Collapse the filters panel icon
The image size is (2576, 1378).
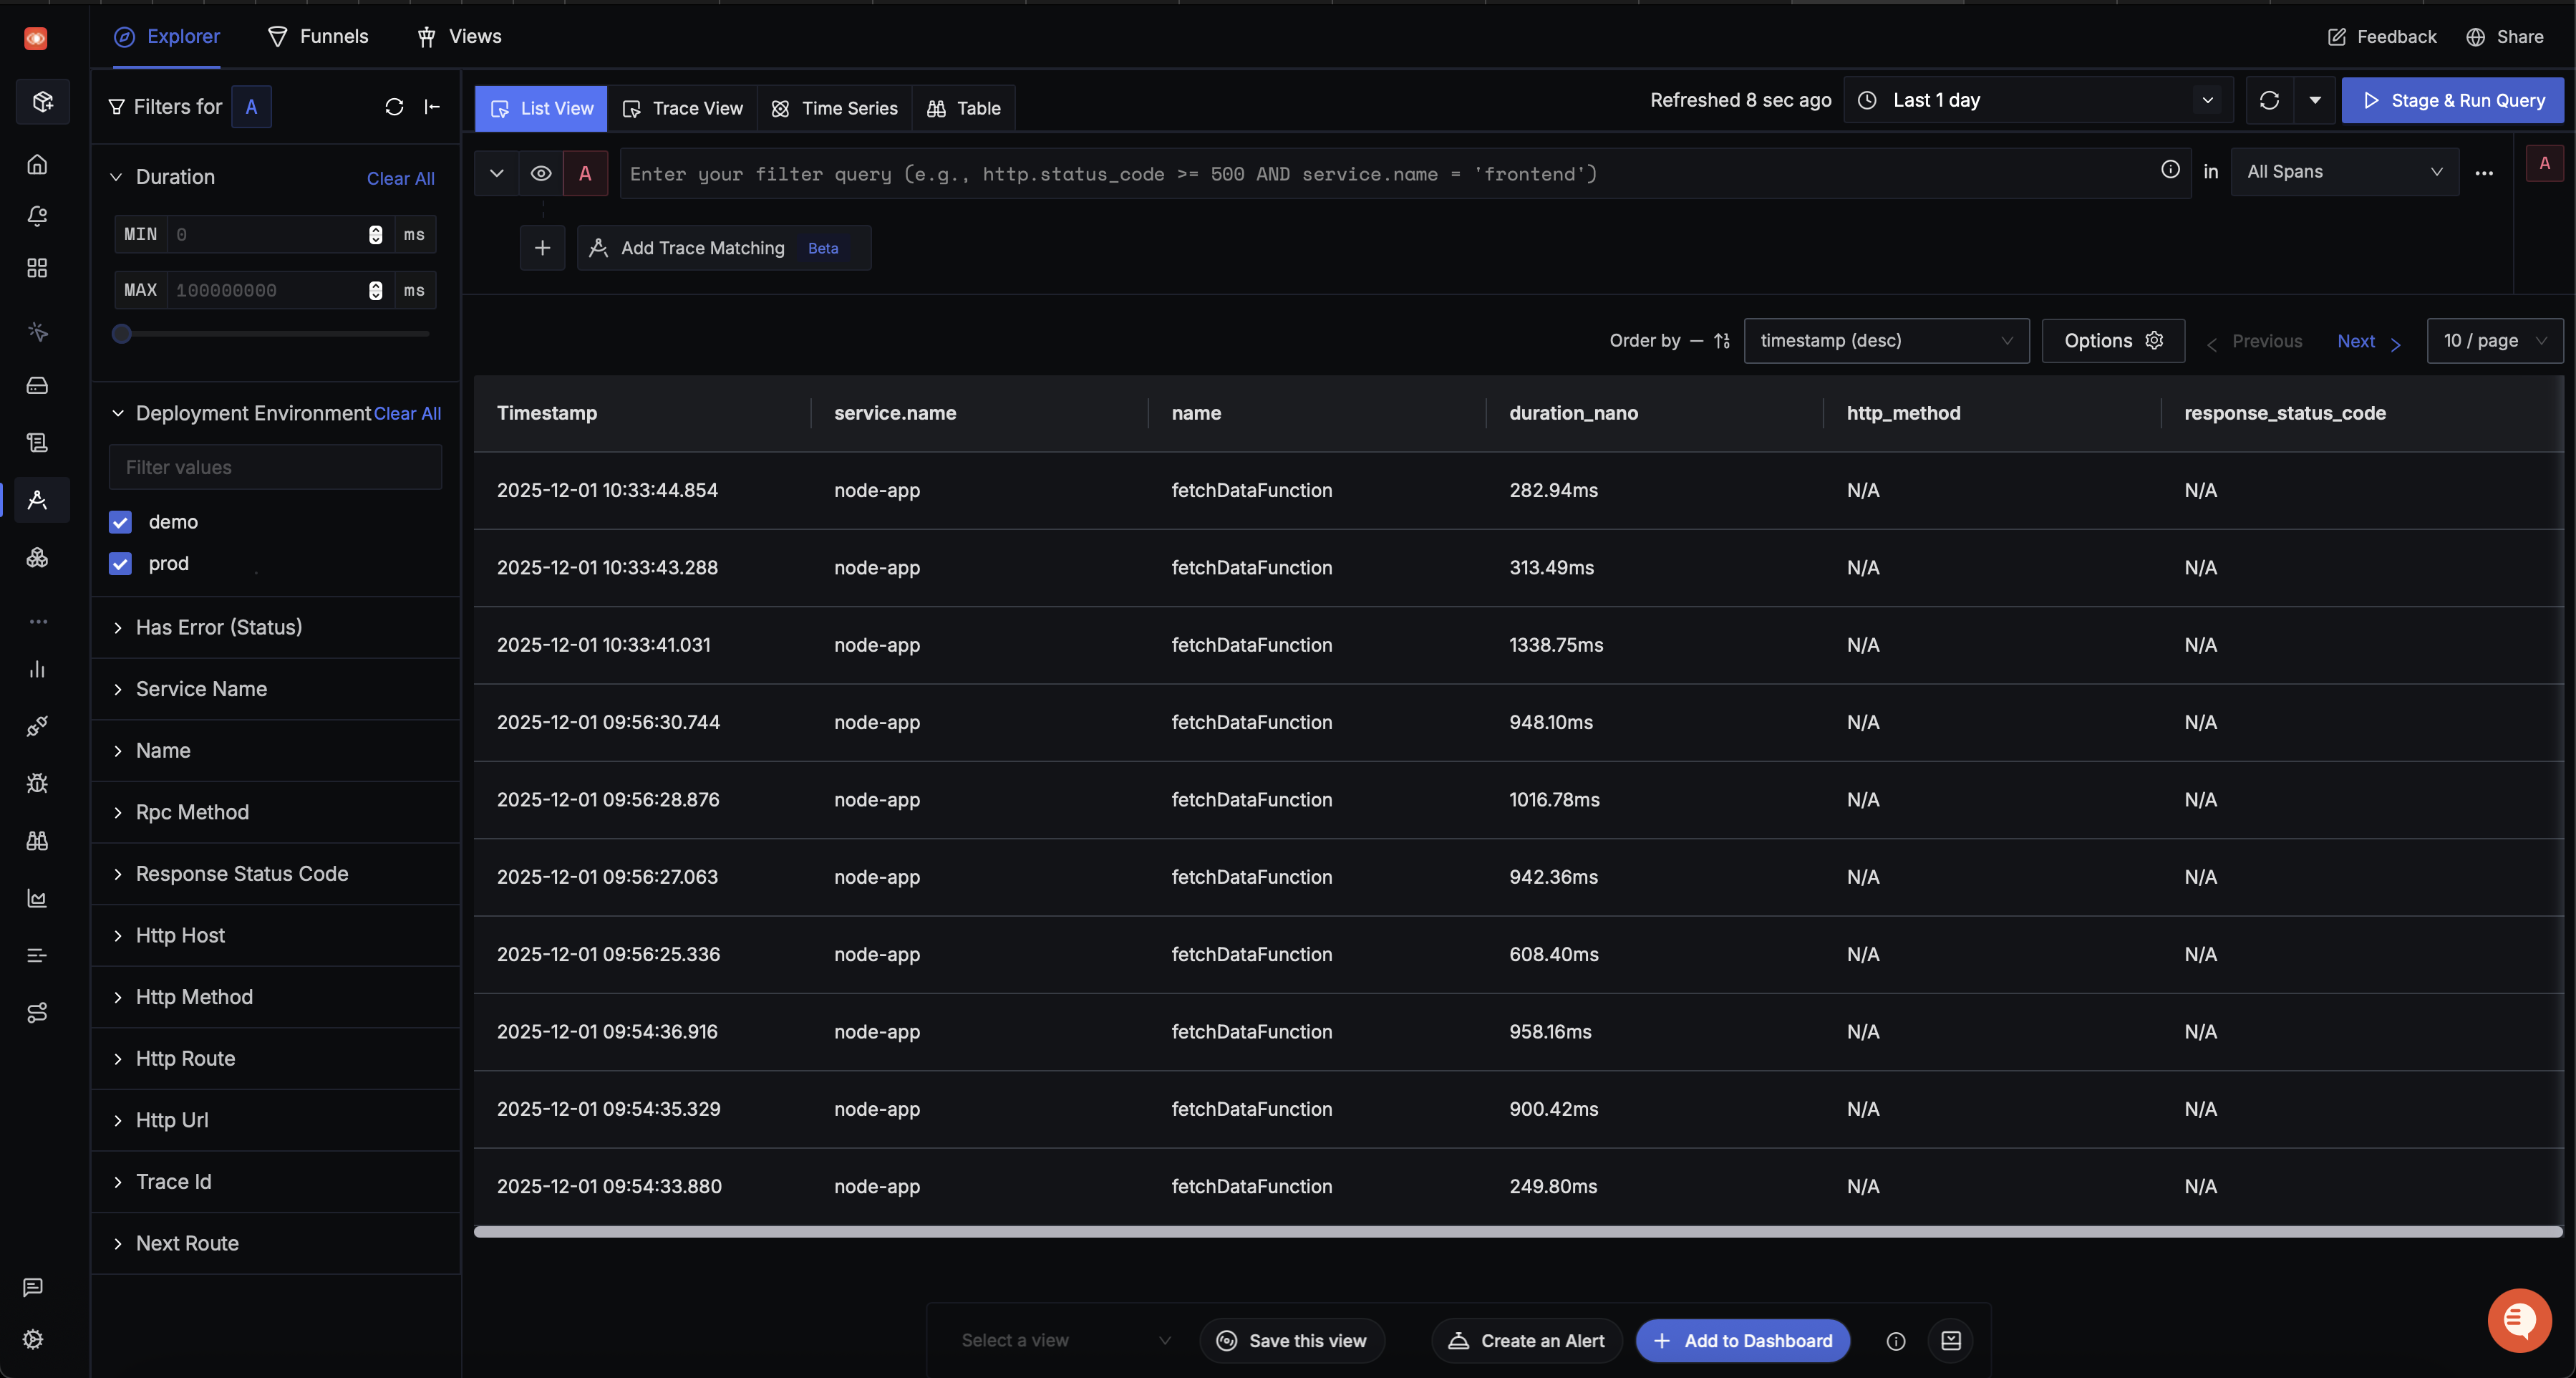pyautogui.click(x=432, y=107)
